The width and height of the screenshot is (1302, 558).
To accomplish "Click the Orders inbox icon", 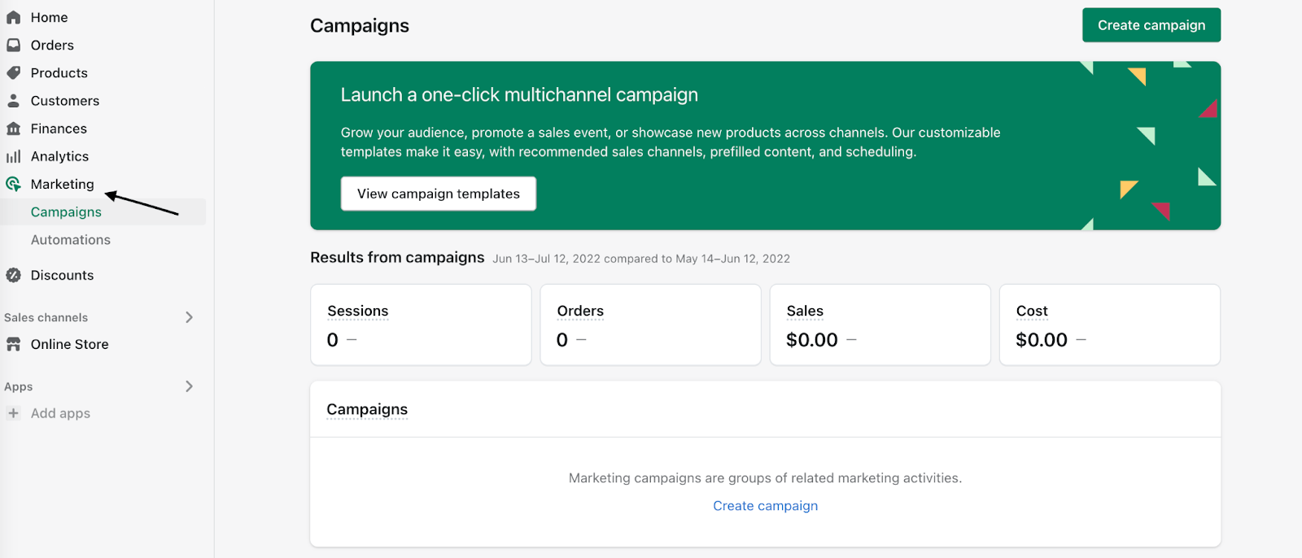I will point(13,45).
